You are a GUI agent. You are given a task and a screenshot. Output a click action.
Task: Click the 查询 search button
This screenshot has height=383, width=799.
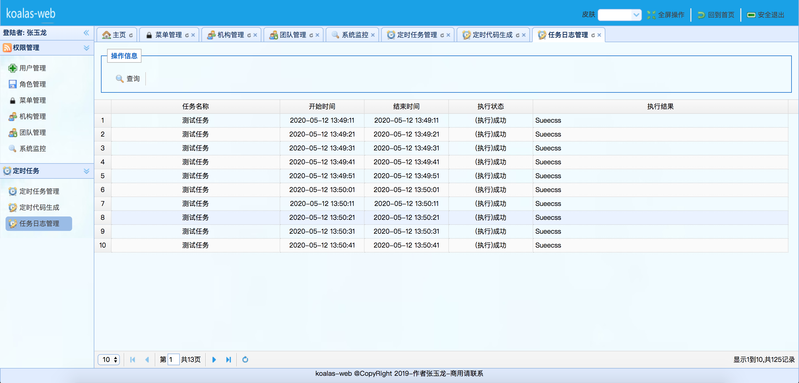point(128,79)
